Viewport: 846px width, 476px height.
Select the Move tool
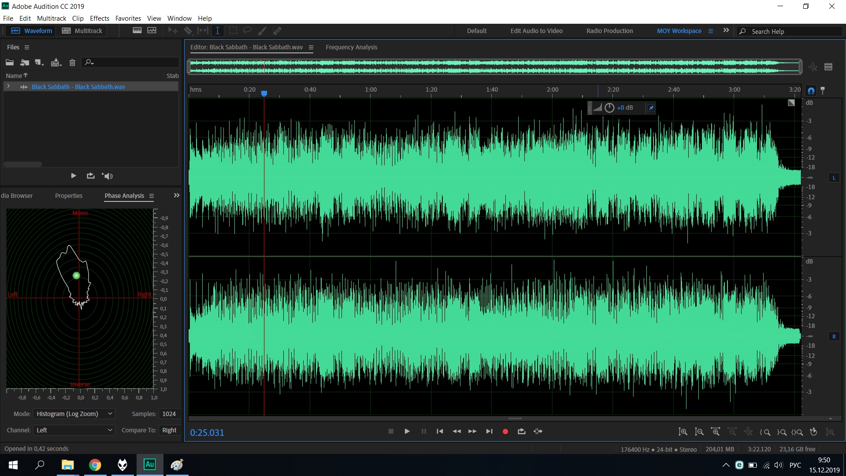click(x=173, y=30)
